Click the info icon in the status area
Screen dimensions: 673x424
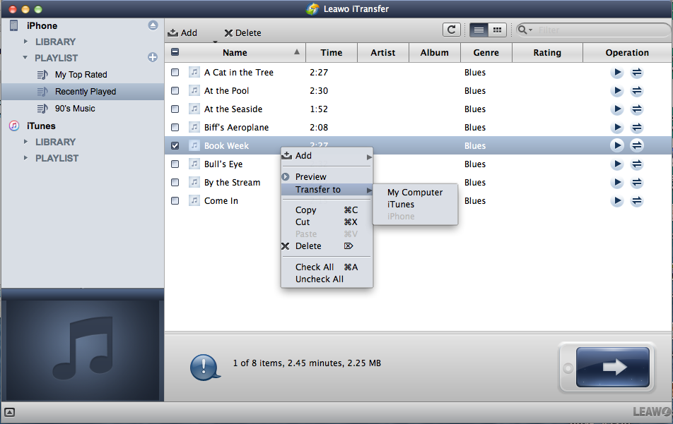coord(204,366)
